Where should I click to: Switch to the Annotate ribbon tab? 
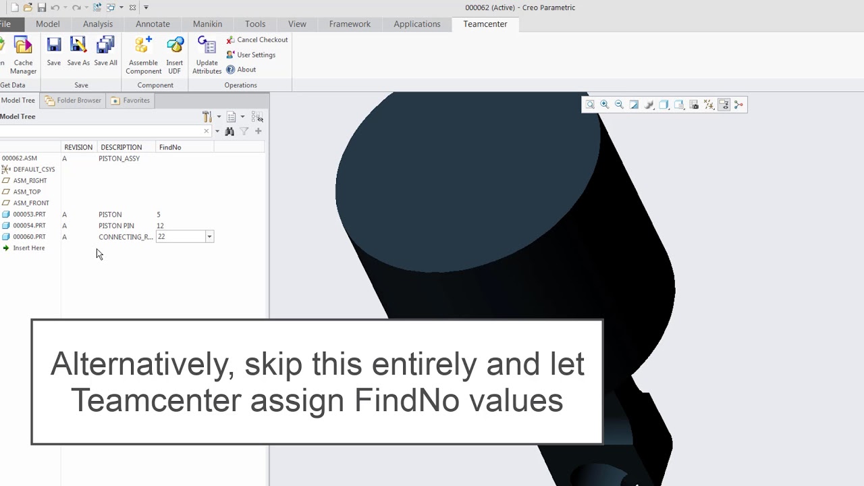click(153, 24)
